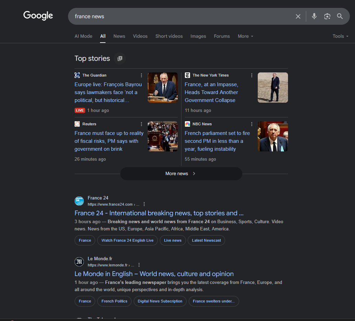Click the '55 minutes ago' timestamp
This screenshot has width=355, height=321.
pos(200,159)
